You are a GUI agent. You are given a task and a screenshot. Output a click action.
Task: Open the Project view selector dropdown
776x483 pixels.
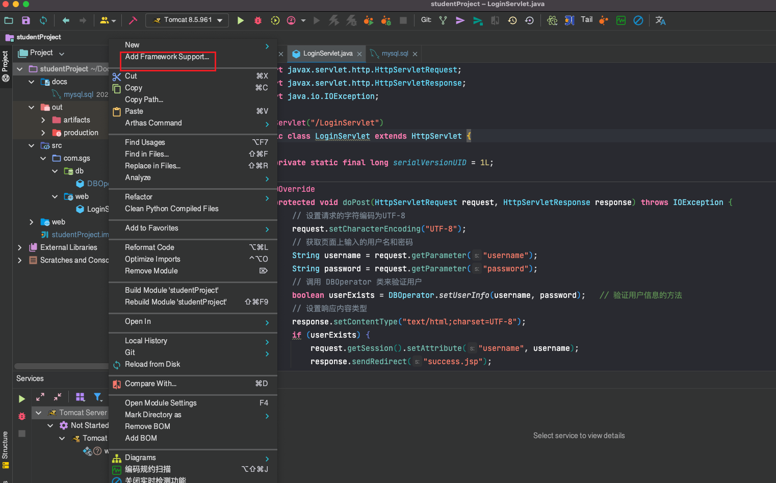click(42, 53)
